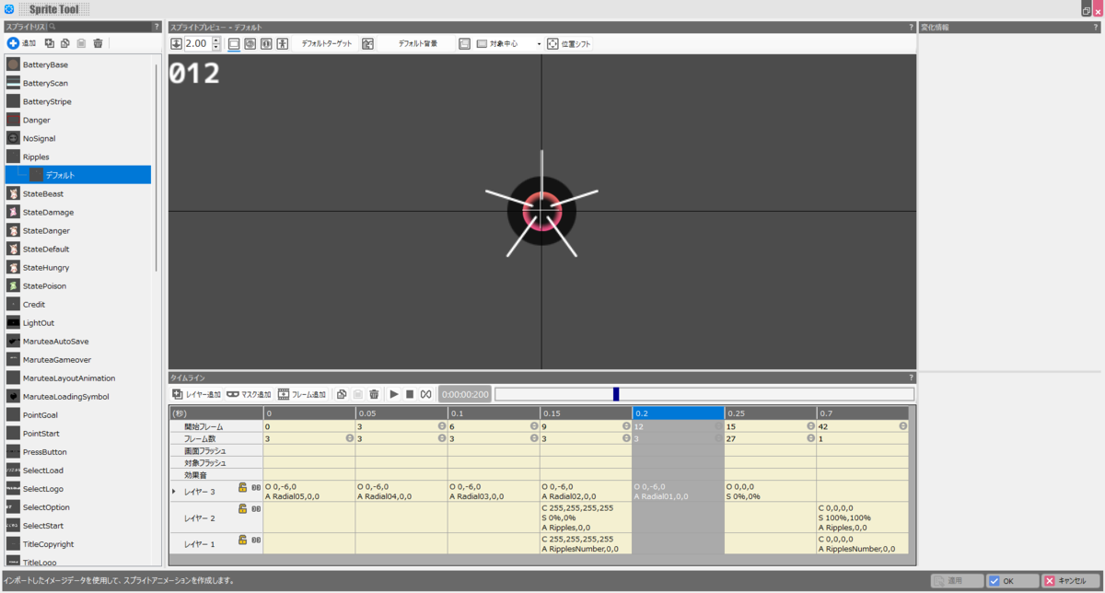Click the second view mode icon in the preview toolbar
The image size is (1105, 593).
(250, 43)
